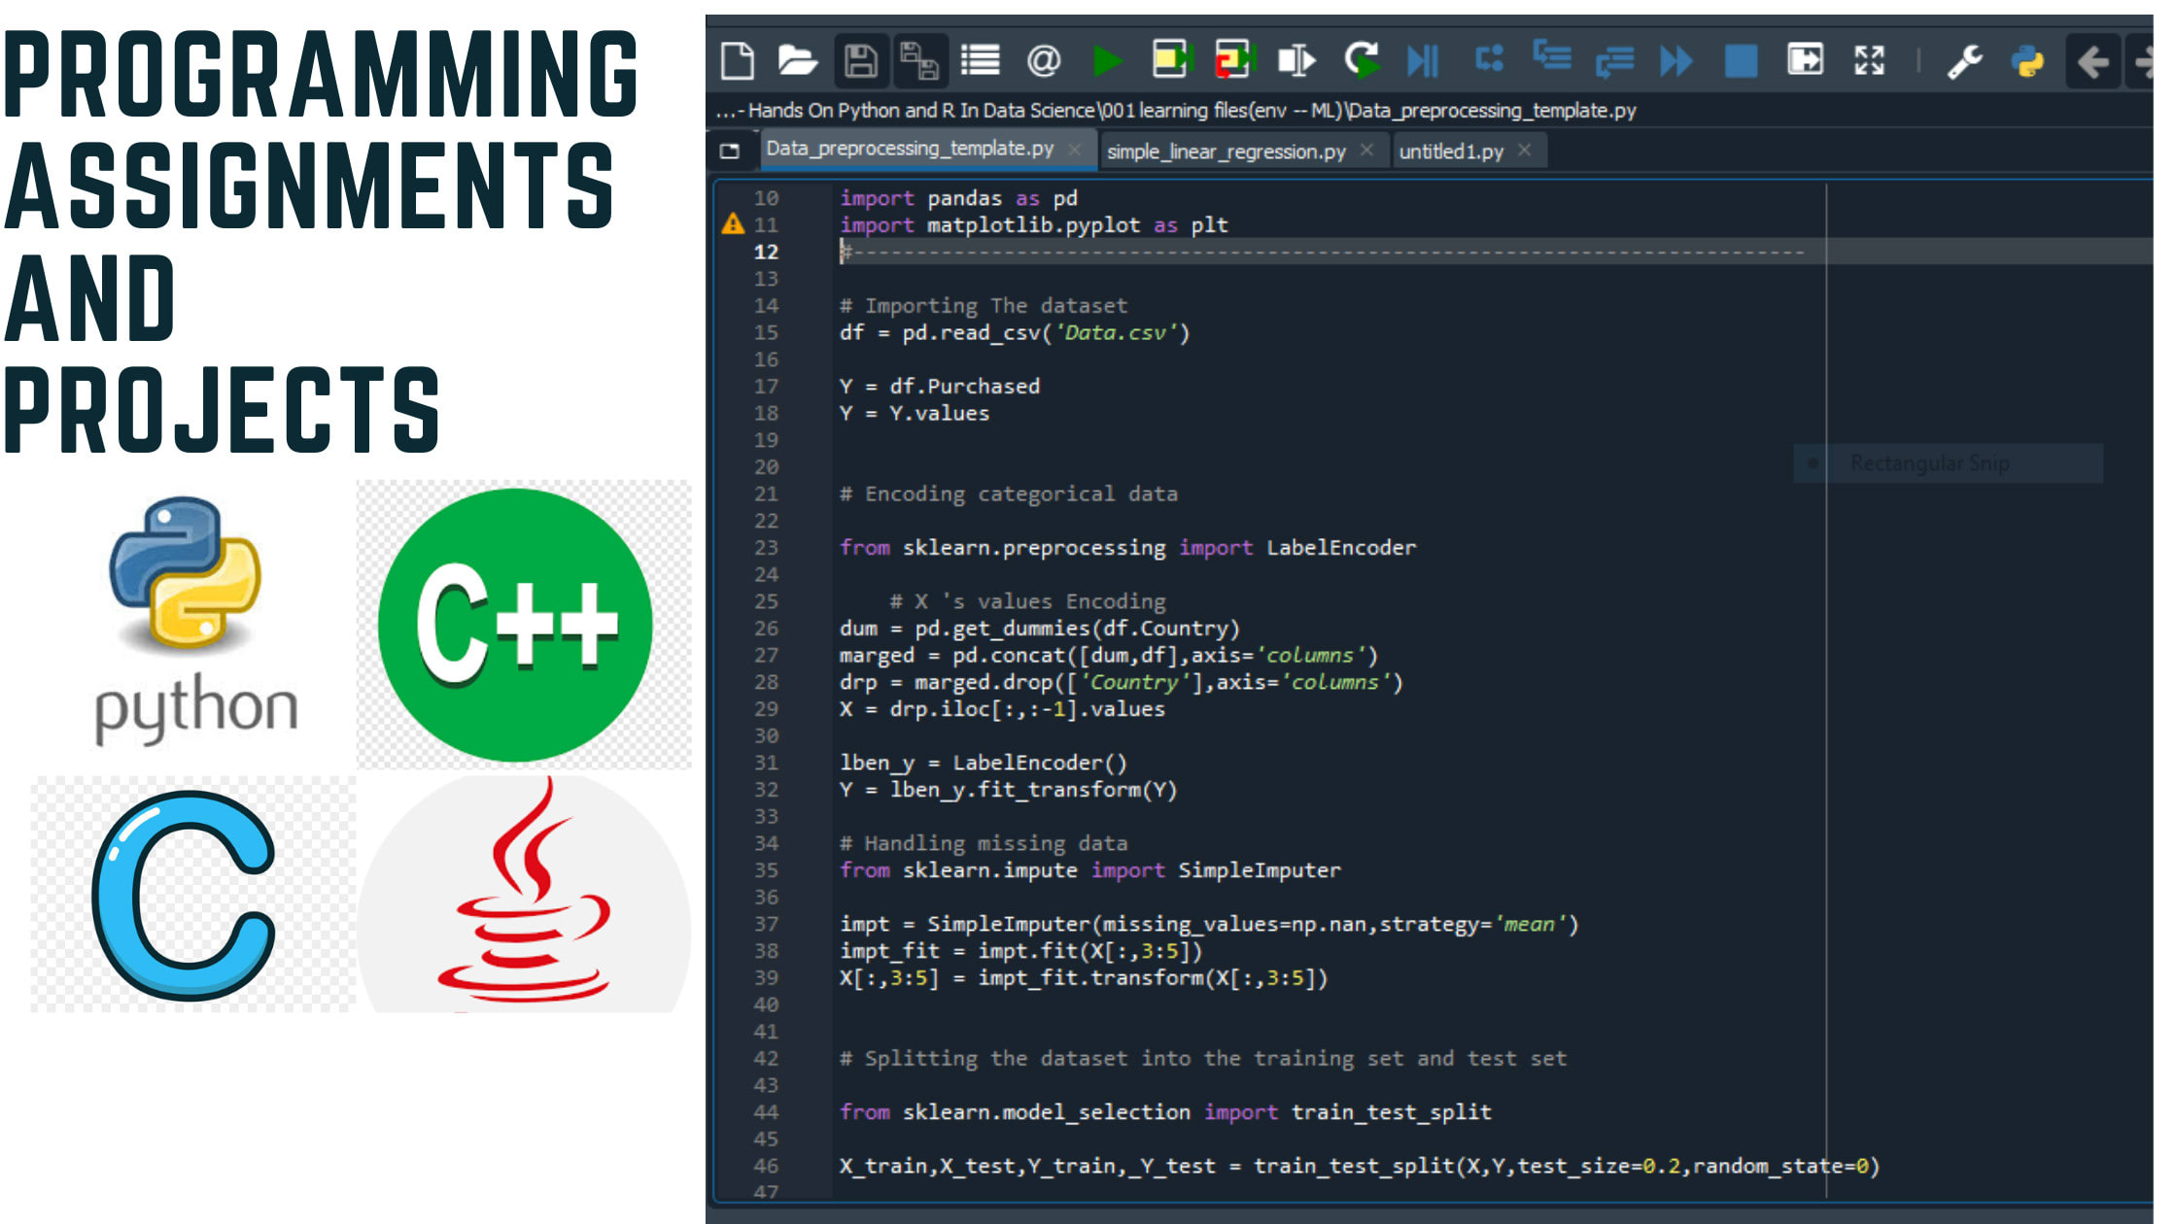Select the untitled1.py tab
The image size is (2177, 1224).
[1451, 151]
